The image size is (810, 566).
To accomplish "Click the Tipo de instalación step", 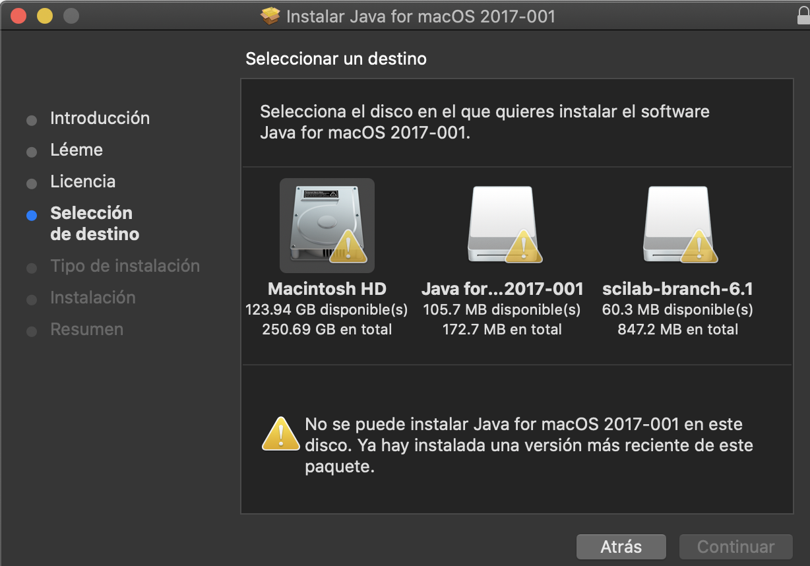I will 125,266.
